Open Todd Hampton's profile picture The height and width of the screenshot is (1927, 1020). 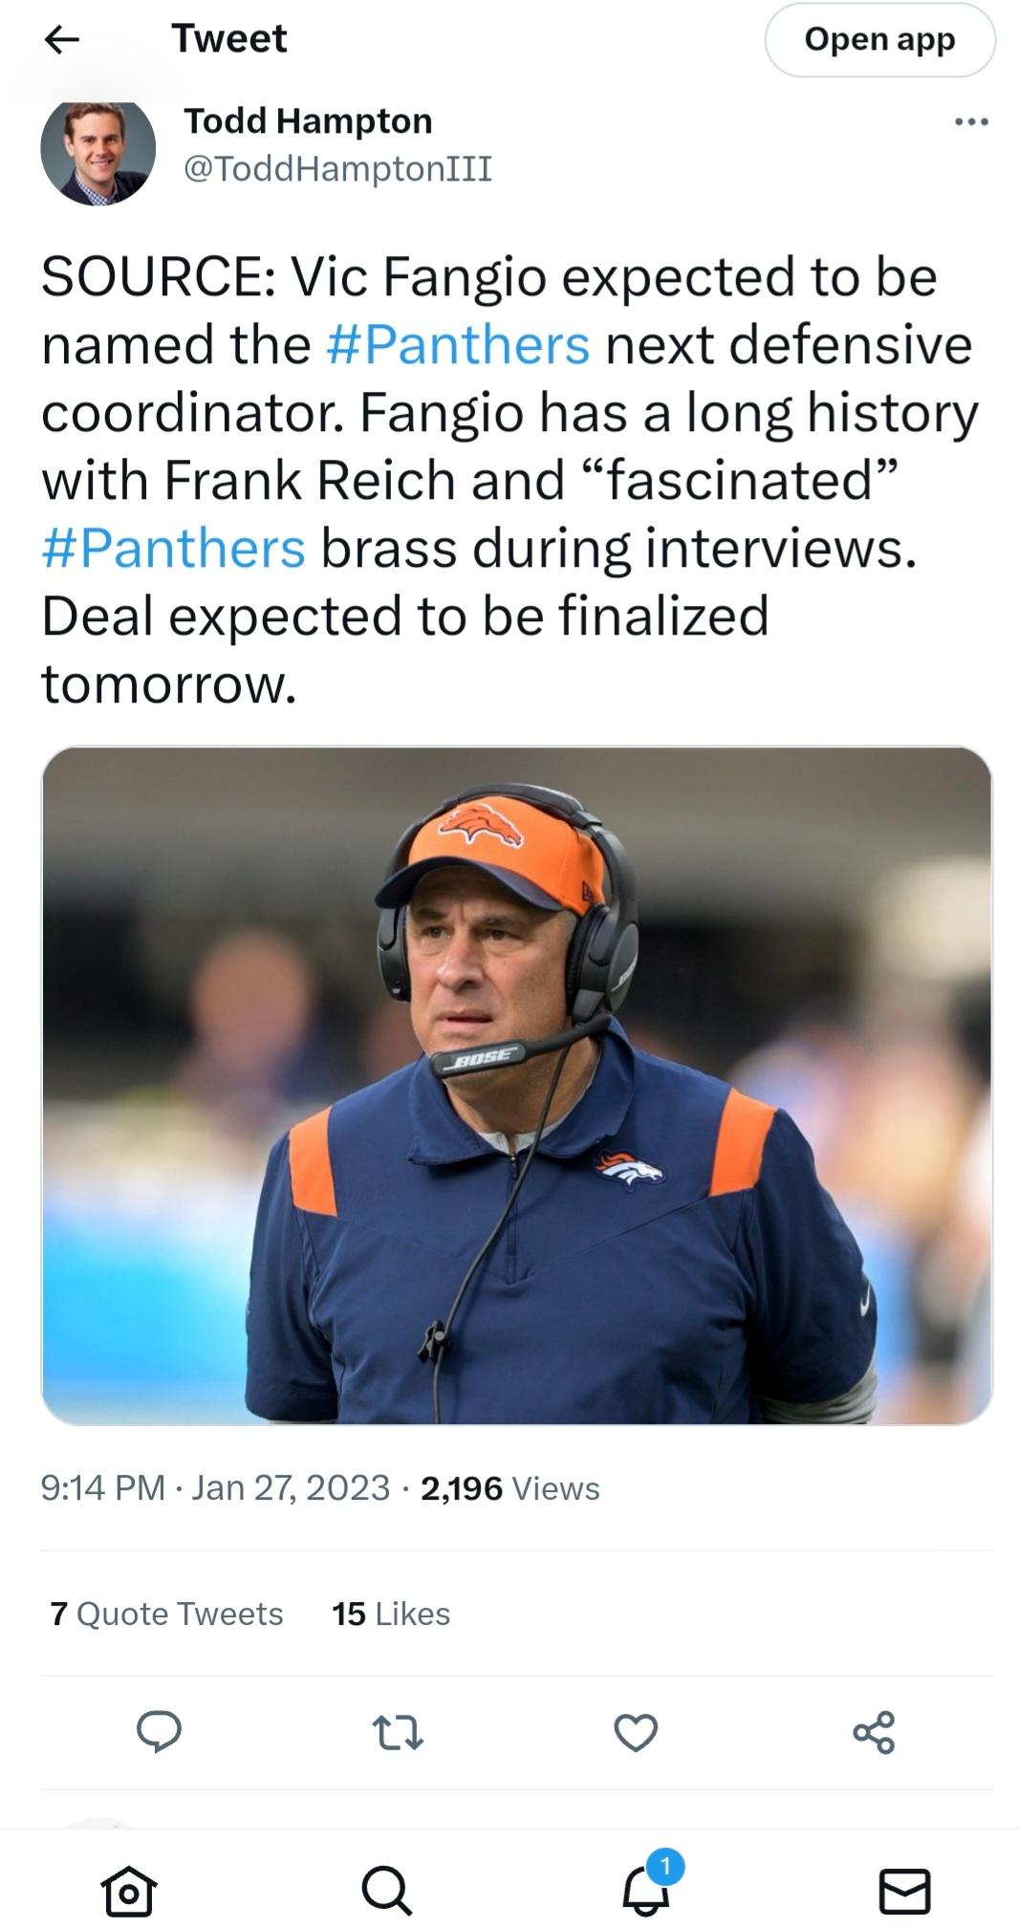point(98,148)
